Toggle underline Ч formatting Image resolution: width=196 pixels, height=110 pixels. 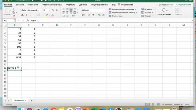30,15
